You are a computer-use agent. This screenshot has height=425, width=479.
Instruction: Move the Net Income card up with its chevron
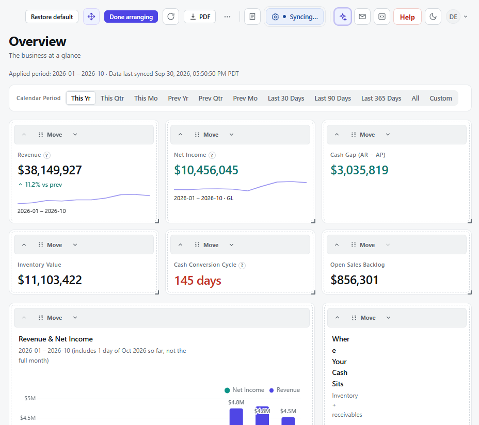pyautogui.click(x=180, y=135)
